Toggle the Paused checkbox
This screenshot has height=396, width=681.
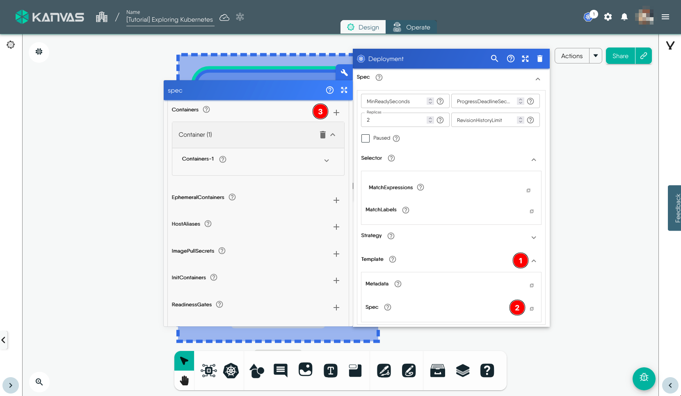366,138
